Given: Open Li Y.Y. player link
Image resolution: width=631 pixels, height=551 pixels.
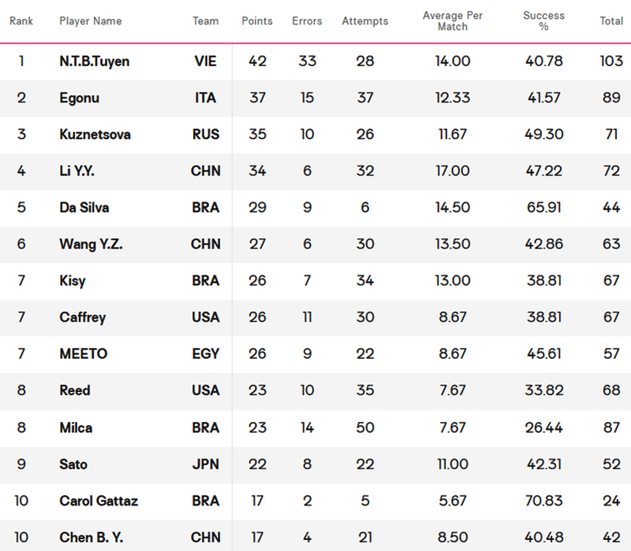Looking at the screenshot, I should click(77, 171).
